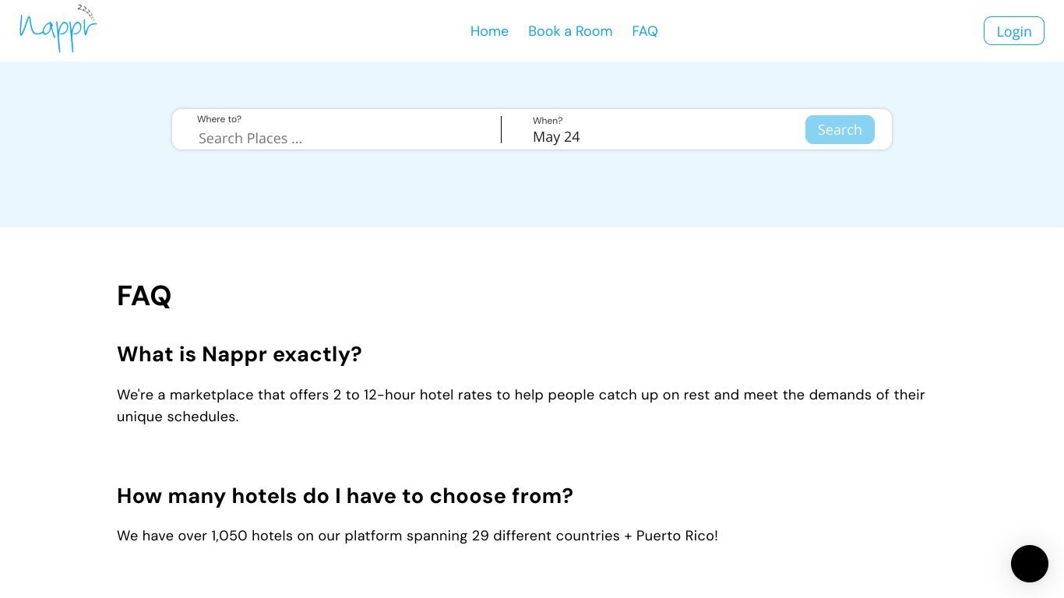Click the answer mentioning 1,050 hotels
This screenshot has height=598, width=1064.
click(x=417, y=536)
